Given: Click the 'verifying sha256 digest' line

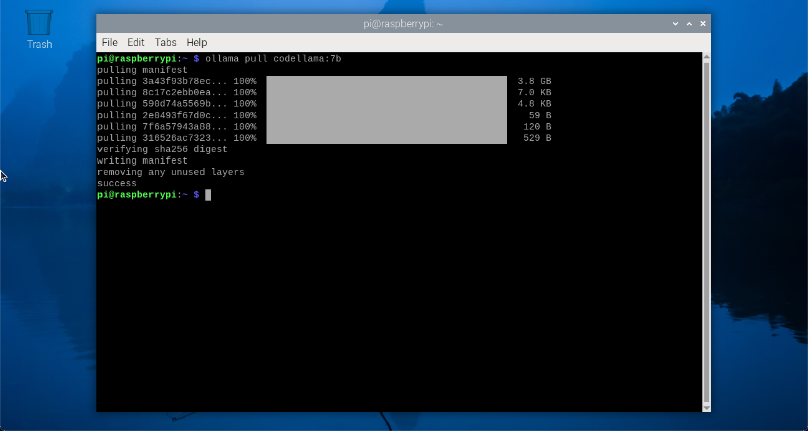Looking at the screenshot, I should tap(162, 149).
